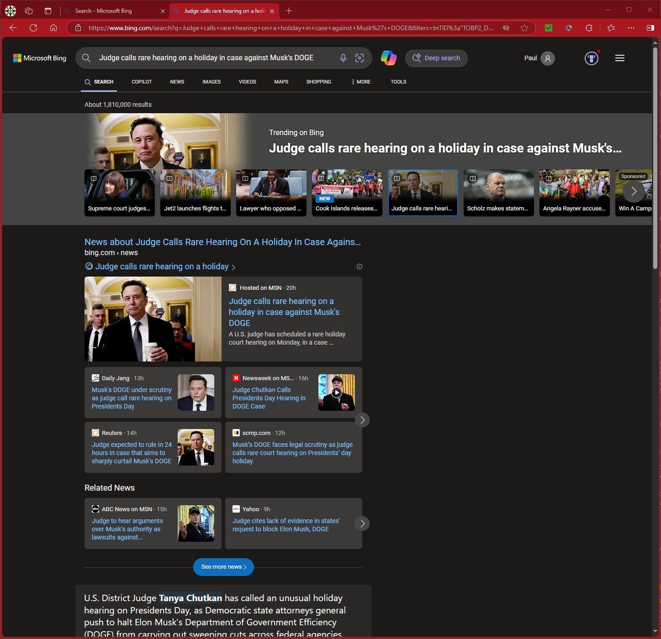
Task: Click into the Bing search query field
Action: [x=206, y=58]
